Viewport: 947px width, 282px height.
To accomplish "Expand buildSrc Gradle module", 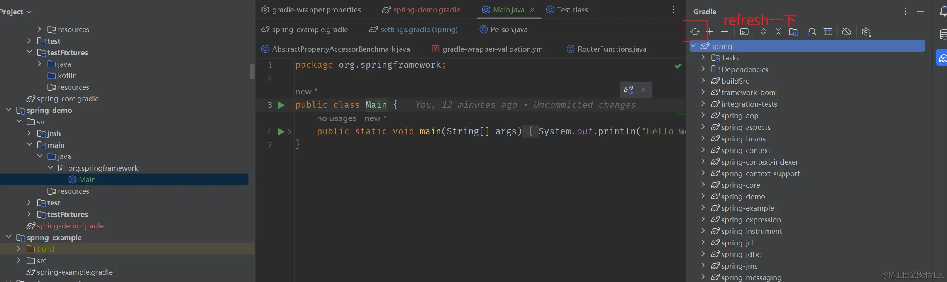I will [703, 81].
